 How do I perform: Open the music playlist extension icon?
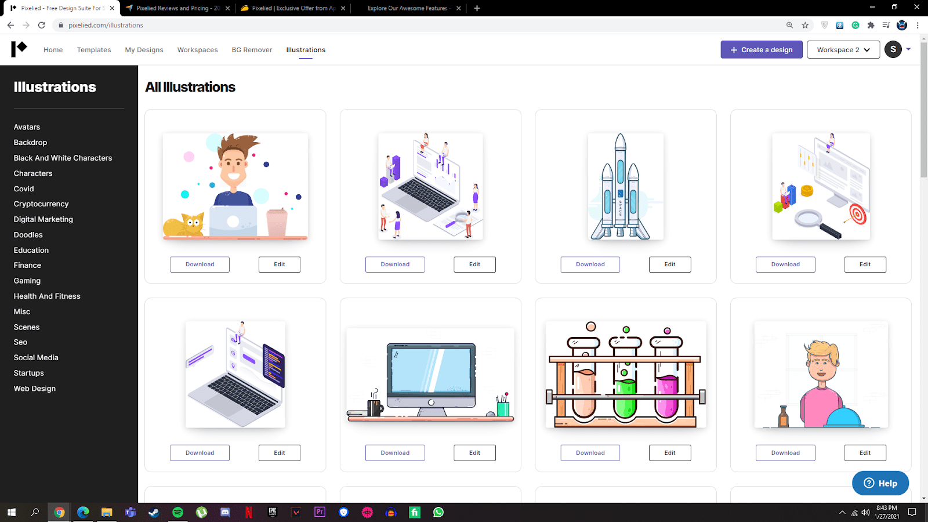point(886,25)
